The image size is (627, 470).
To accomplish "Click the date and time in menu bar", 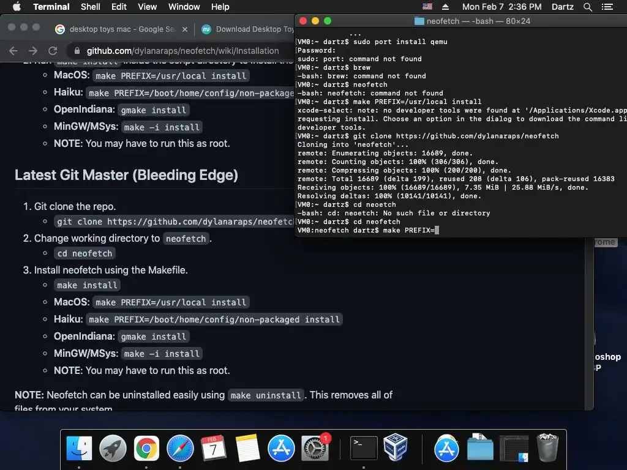I will tap(502, 7).
